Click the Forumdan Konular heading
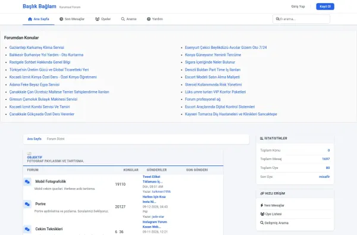Image resolution: width=357 pixels, height=235 pixels. 21,38
